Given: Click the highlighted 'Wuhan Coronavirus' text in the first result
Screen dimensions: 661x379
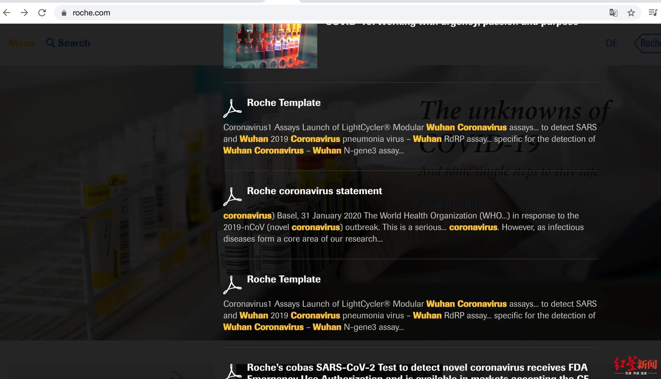Looking at the screenshot, I should 467,127.
